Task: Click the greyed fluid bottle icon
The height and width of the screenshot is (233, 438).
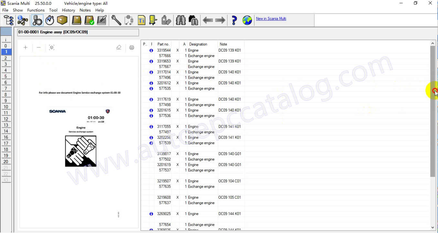Action: point(166,21)
